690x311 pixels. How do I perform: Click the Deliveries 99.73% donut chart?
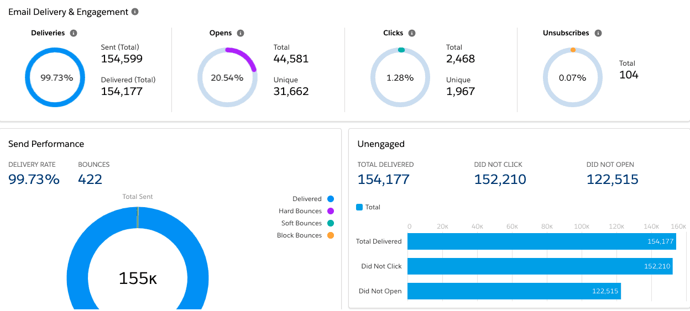(x=56, y=78)
